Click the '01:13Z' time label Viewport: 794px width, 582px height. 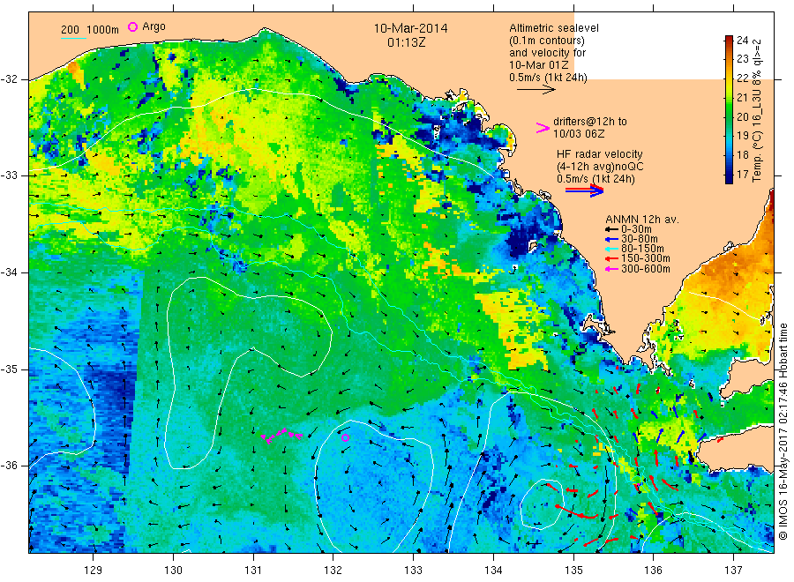[406, 42]
